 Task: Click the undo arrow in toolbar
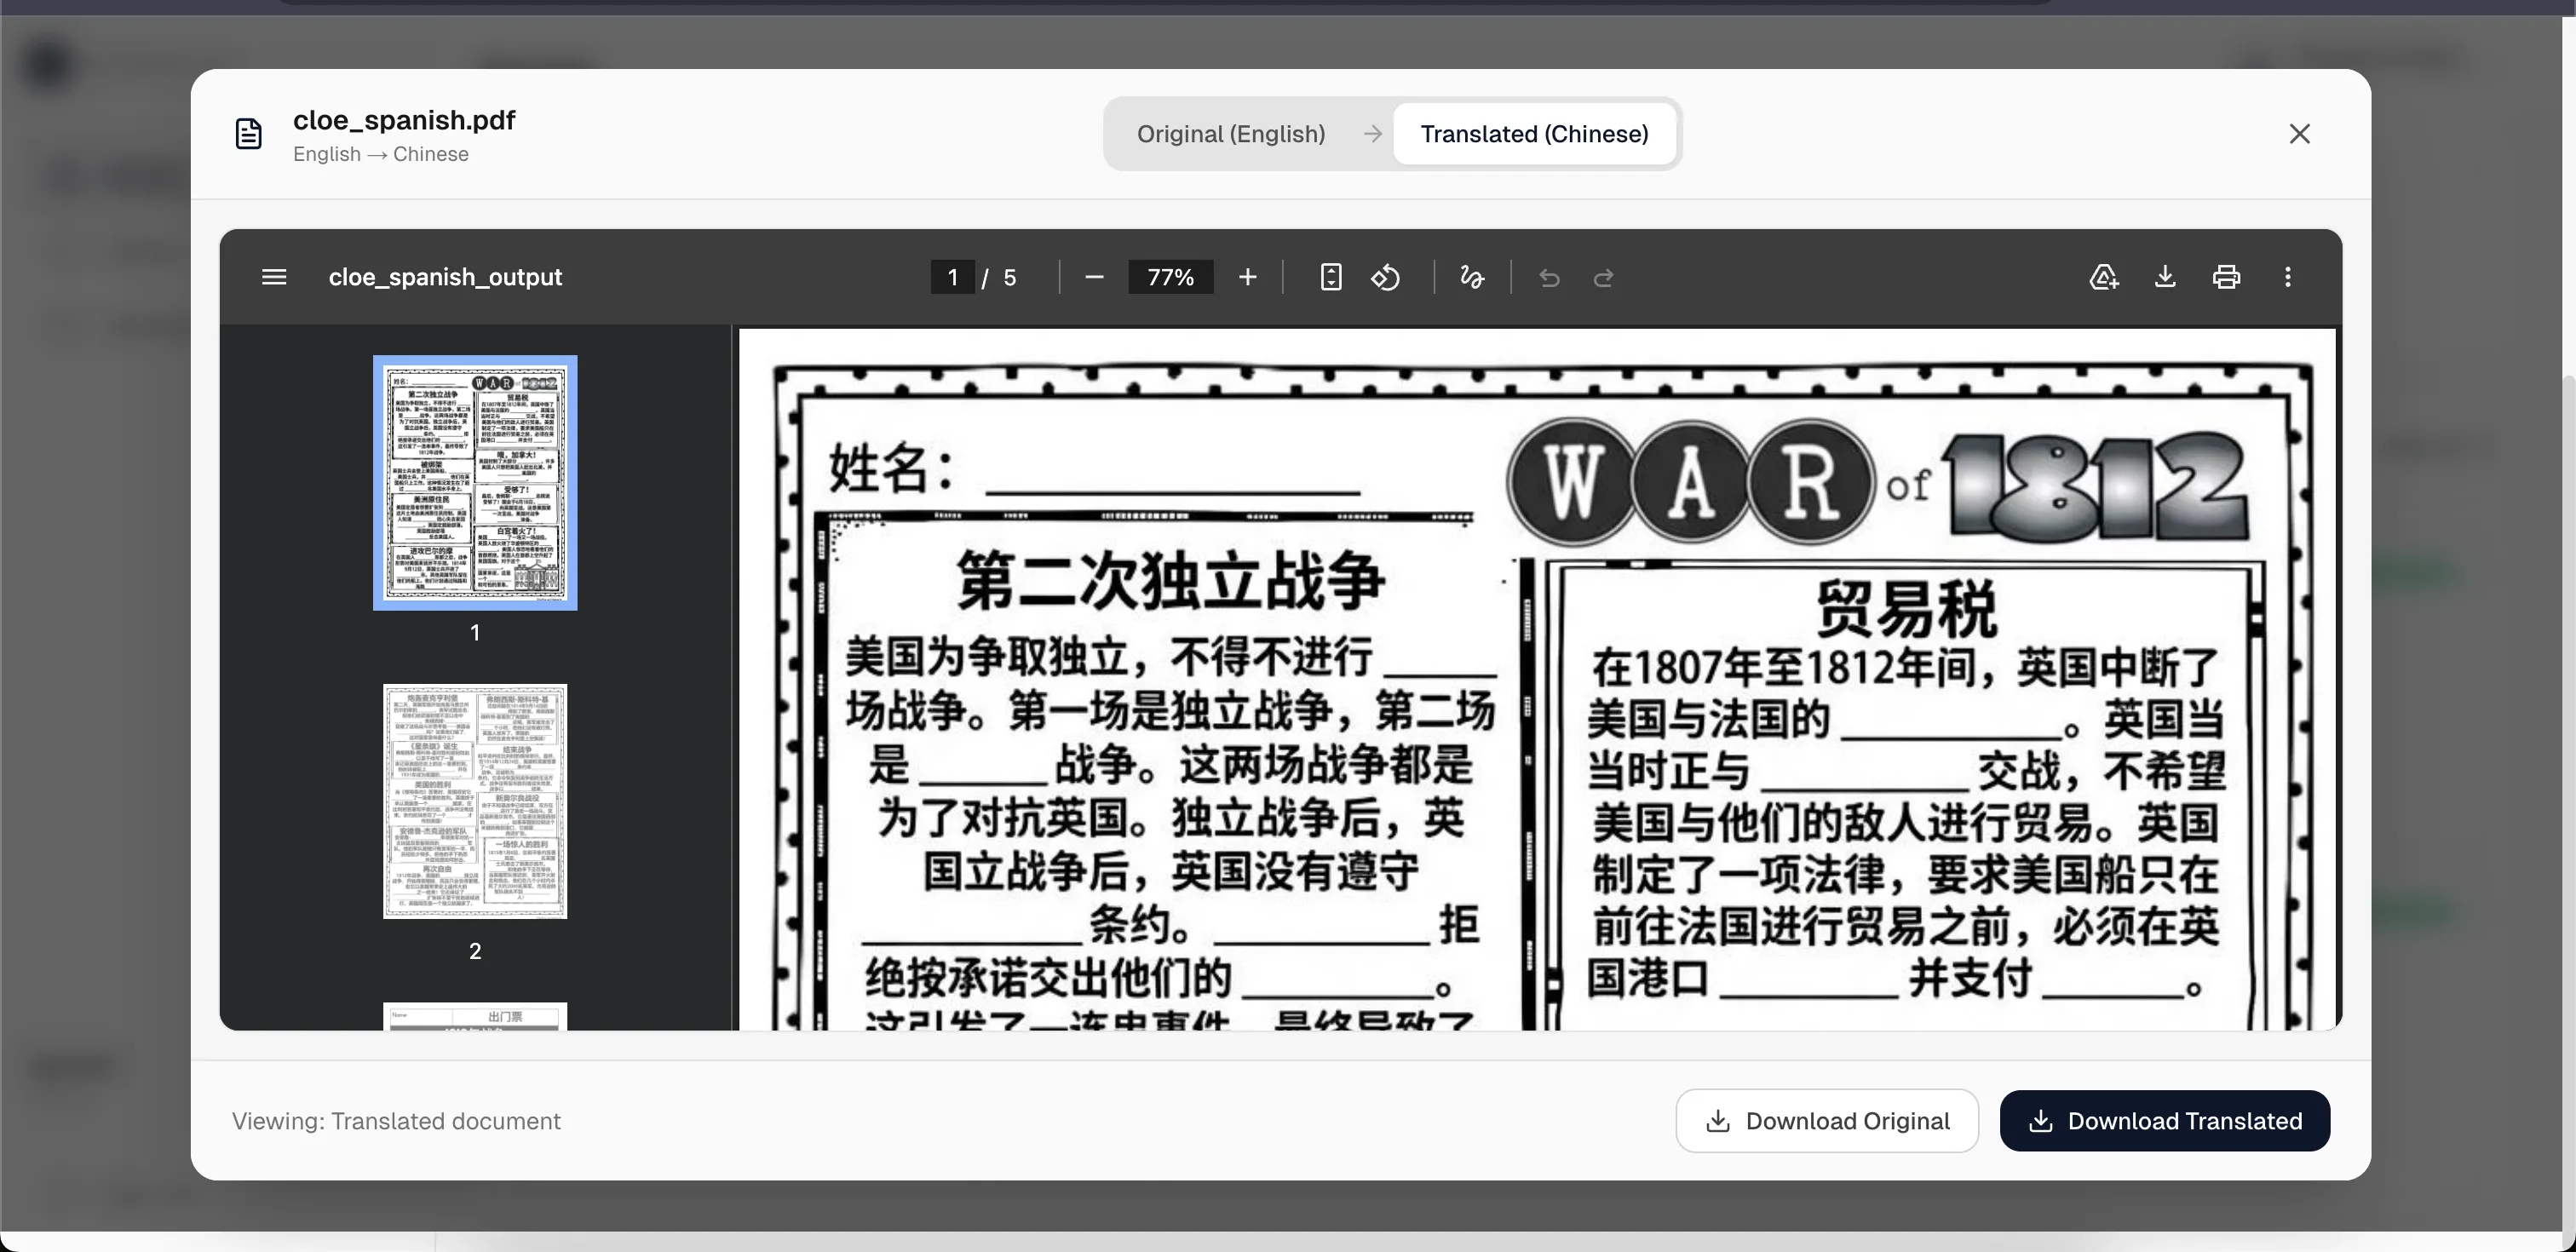tap(1549, 278)
